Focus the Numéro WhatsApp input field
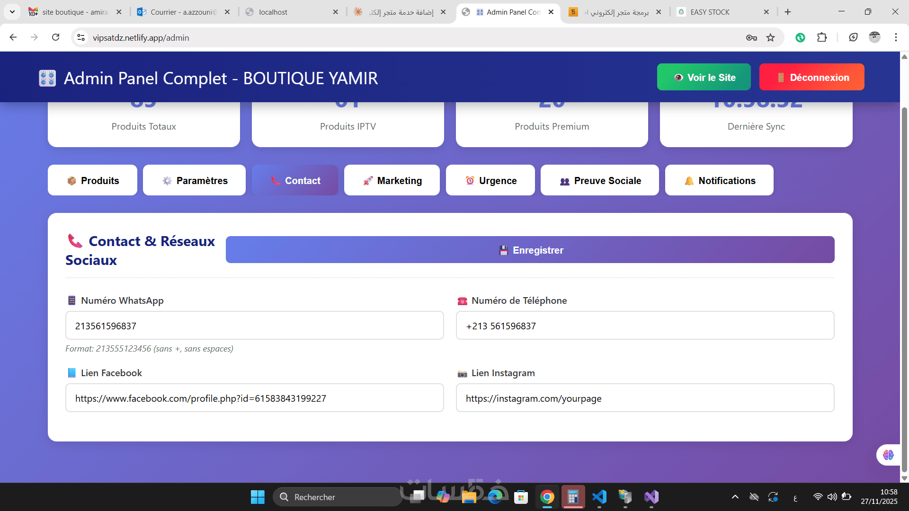 pyautogui.click(x=255, y=326)
